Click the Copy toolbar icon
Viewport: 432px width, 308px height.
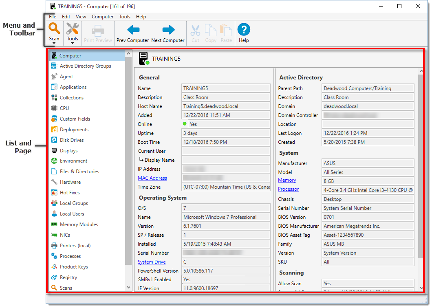click(211, 30)
